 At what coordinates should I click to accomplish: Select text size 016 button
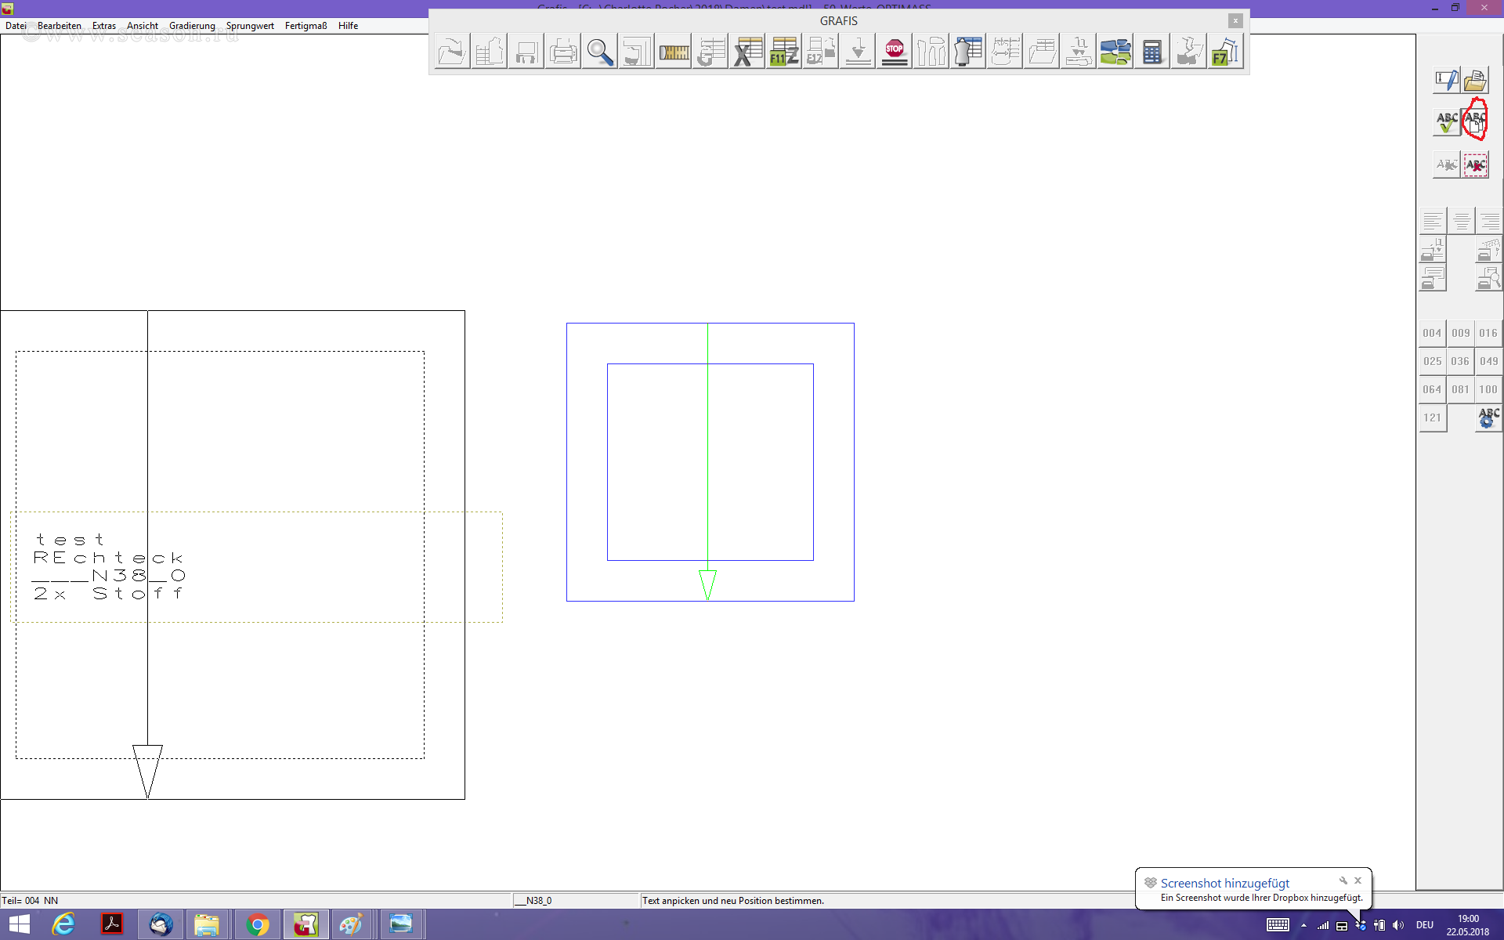tap(1488, 333)
